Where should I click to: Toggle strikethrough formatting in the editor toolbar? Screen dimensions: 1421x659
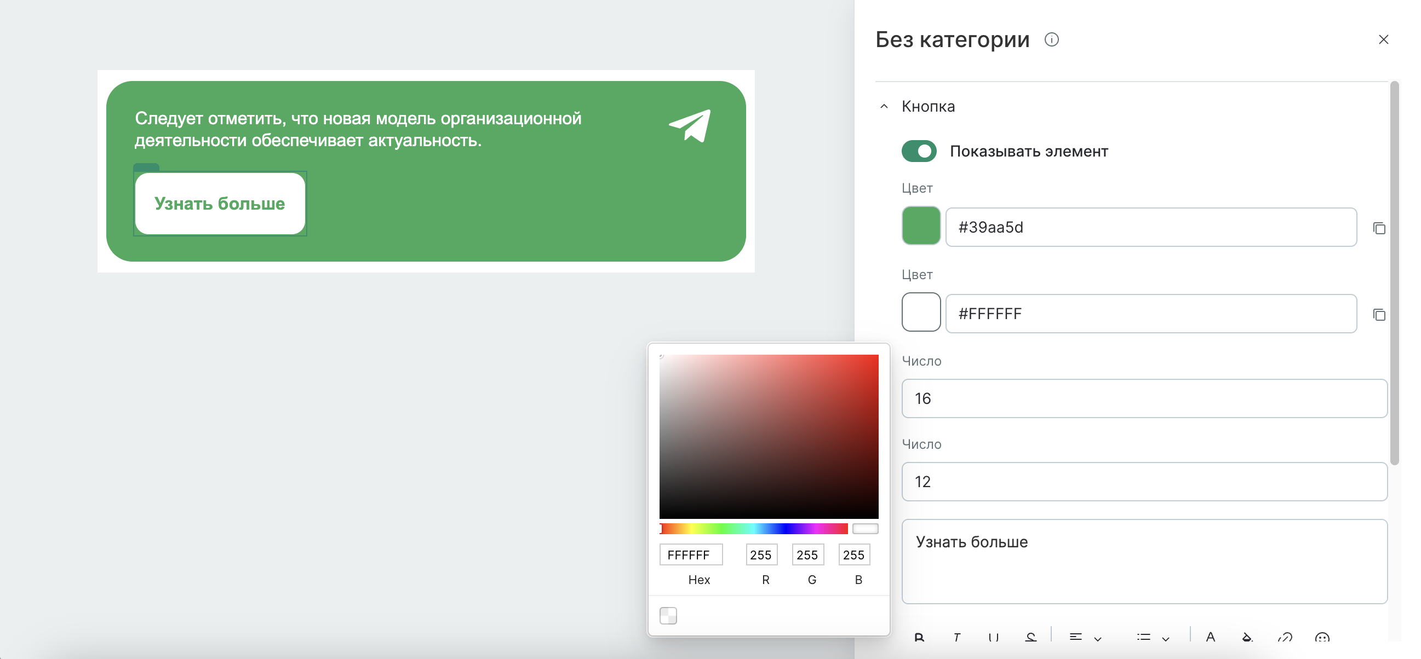[x=1030, y=638]
